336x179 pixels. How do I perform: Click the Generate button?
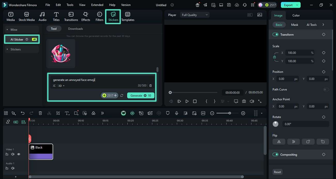141,96
